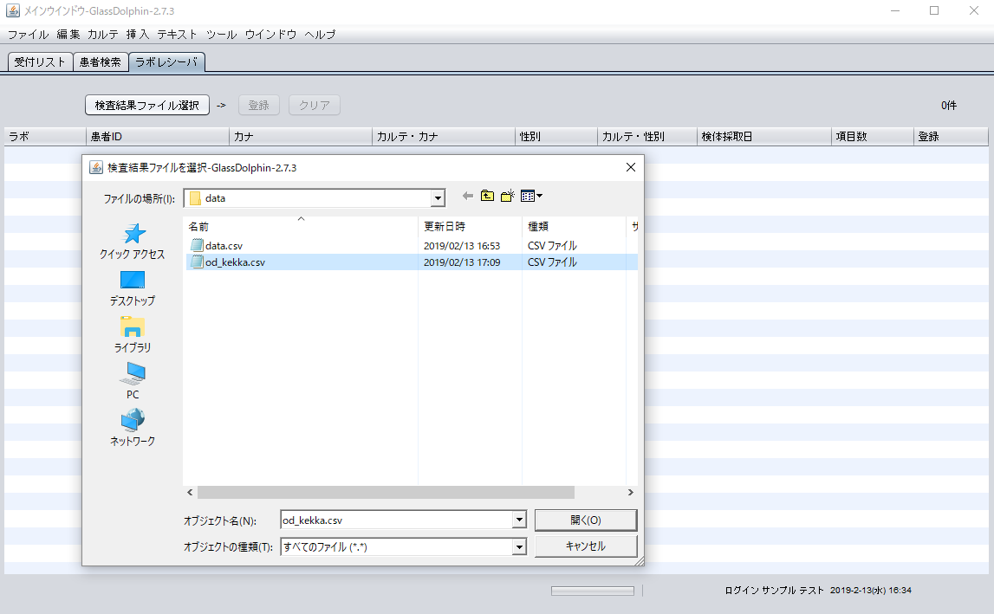Image resolution: width=994 pixels, height=614 pixels.
Task: Open the Desktop location in sidebar
Action: 133,281
